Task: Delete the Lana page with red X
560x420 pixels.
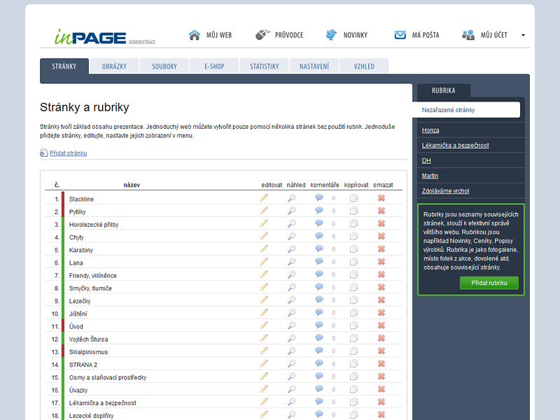Action: (381, 262)
